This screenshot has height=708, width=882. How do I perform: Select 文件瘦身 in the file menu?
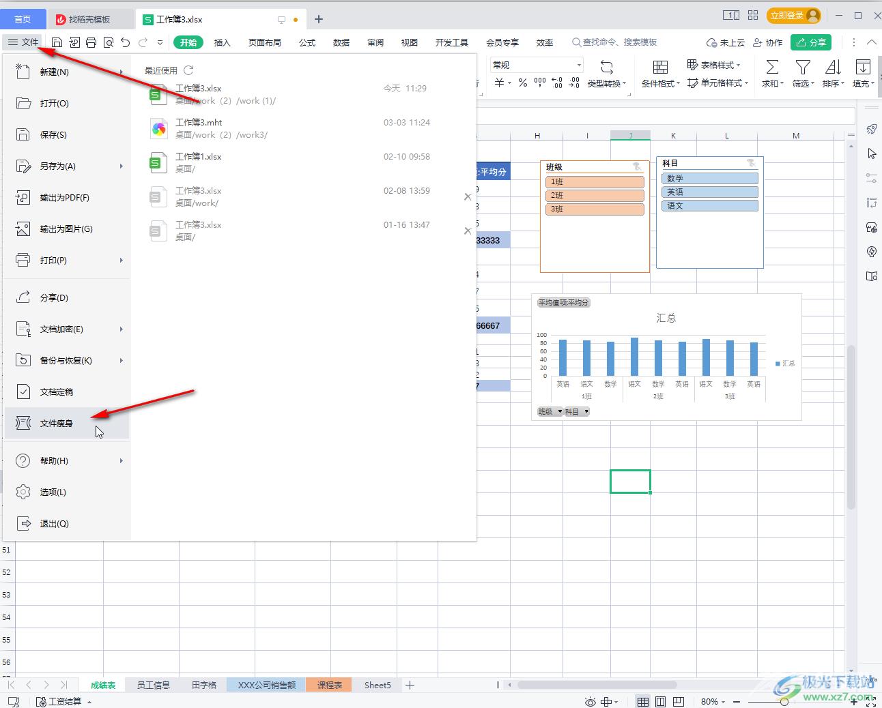click(x=66, y=423)
